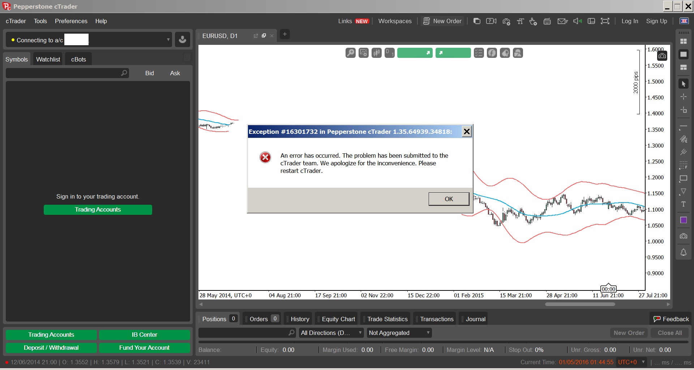Select the Andrews pitchfork tool
The image size is (694, 370).
tap(684, 152)
